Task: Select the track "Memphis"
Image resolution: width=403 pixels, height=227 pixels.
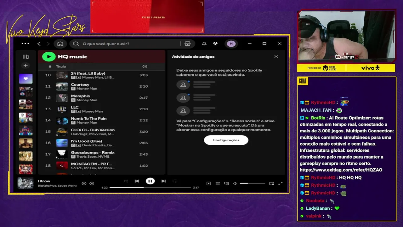Action: [x=101, y=98]
